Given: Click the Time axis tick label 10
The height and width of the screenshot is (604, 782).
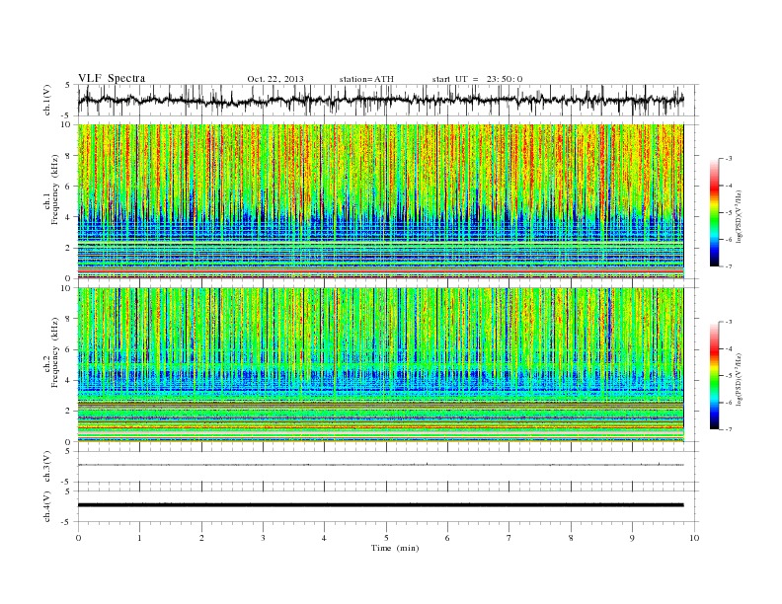Looking at the screenshot, I should coord(694,538).
